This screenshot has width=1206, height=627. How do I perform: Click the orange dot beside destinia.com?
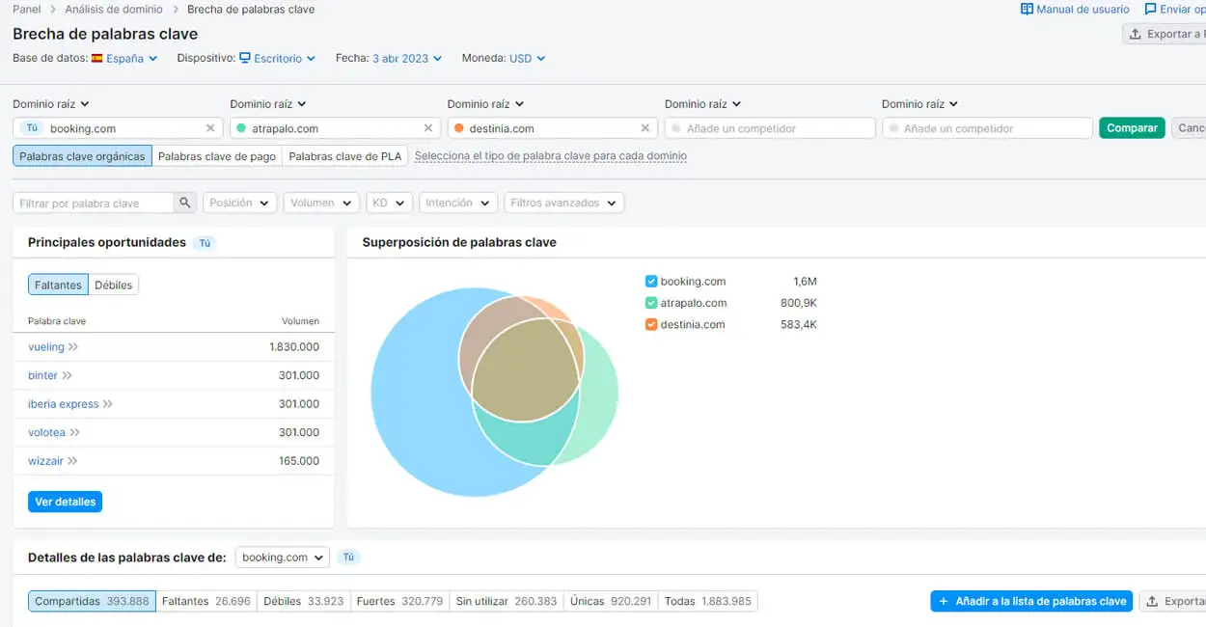point(458,128)
